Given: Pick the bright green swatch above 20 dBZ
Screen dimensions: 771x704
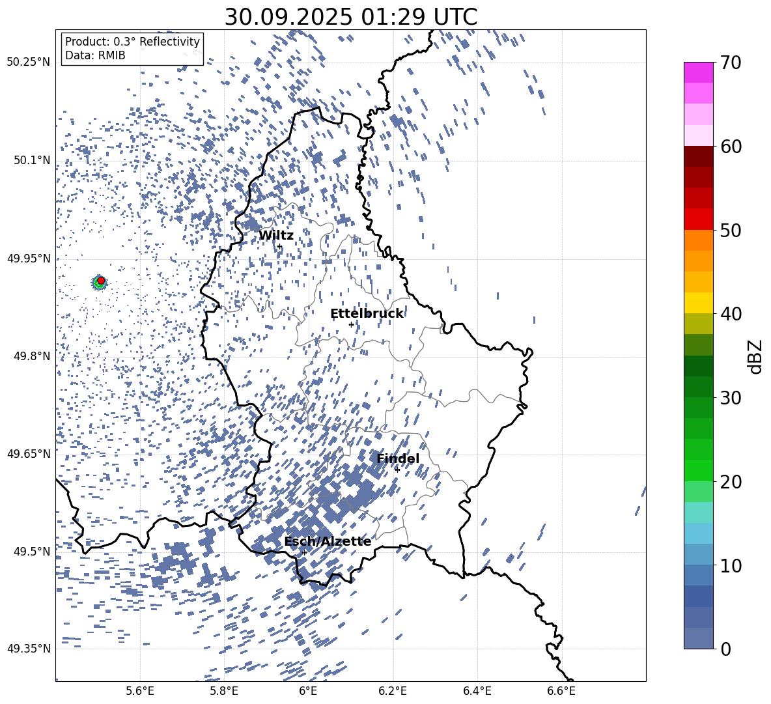Looking at the screenshot, I should click(699, 470).
